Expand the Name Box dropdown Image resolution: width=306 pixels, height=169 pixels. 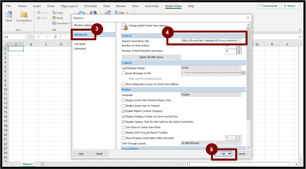click(x=25, y=37)
